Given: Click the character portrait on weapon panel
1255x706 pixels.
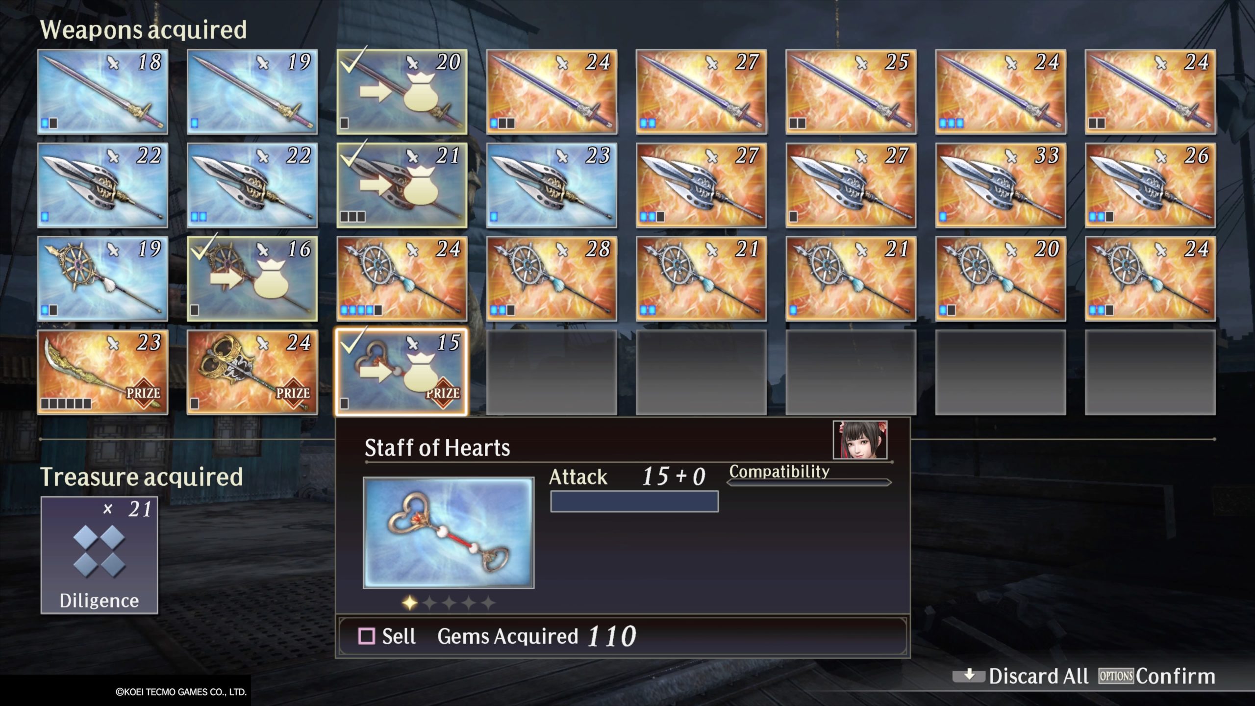Looking at the screenshot, I should tap(860, 440).
